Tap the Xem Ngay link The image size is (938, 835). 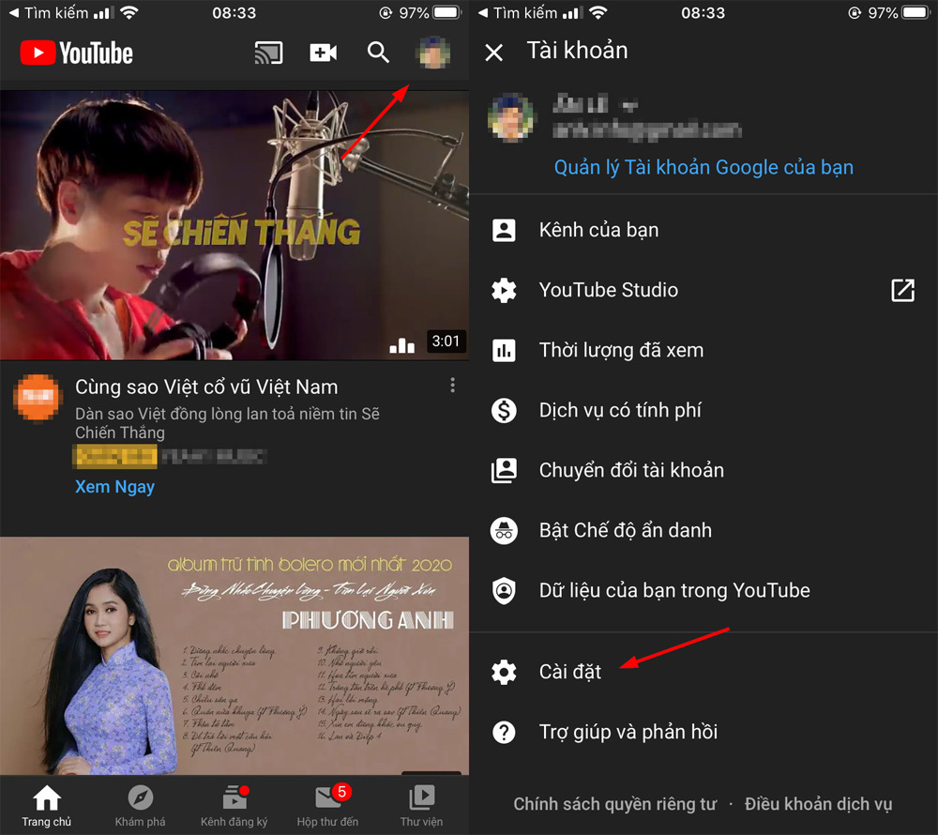pos(114,487)
